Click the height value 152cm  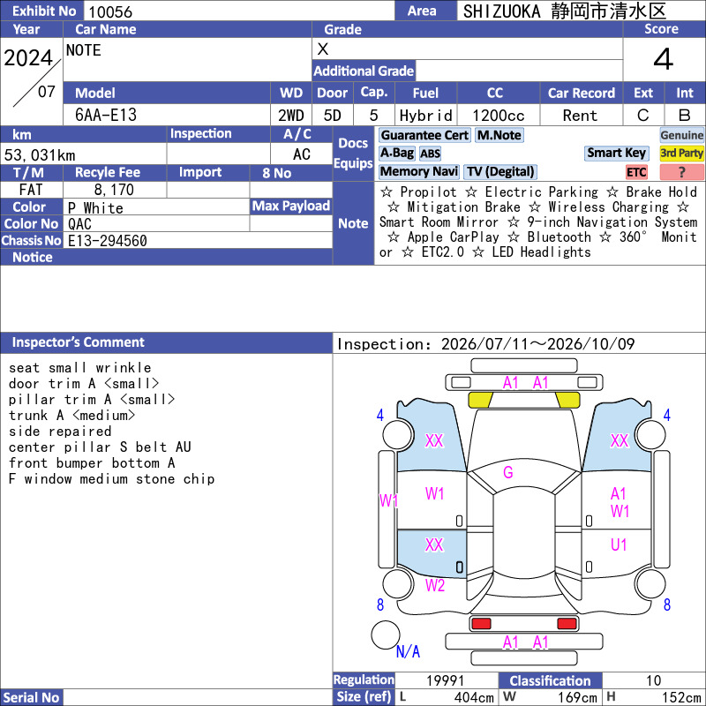(680, 698)
